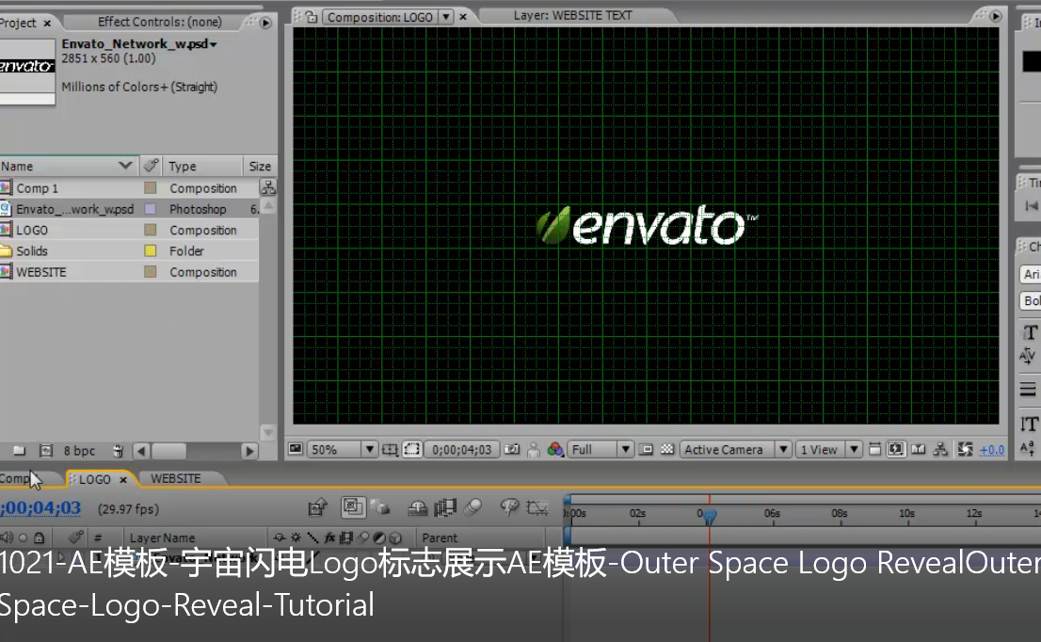Open the Composition: LOGO viewer dropdown arrow

click(447, 17)
